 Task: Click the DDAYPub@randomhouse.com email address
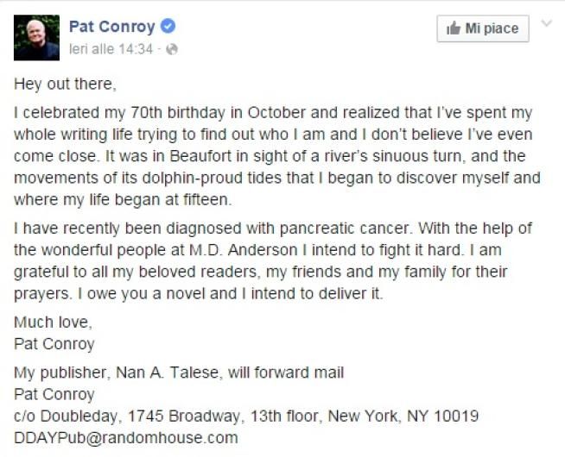click(x=126, y=438)
